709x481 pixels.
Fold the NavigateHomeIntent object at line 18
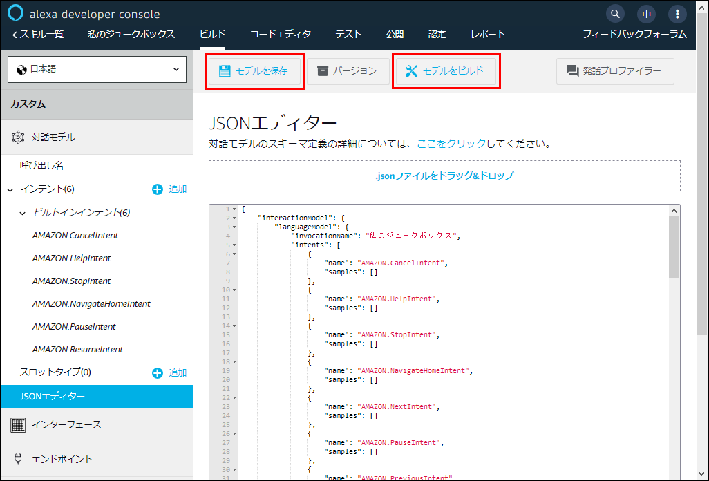[x=235, y=362]
